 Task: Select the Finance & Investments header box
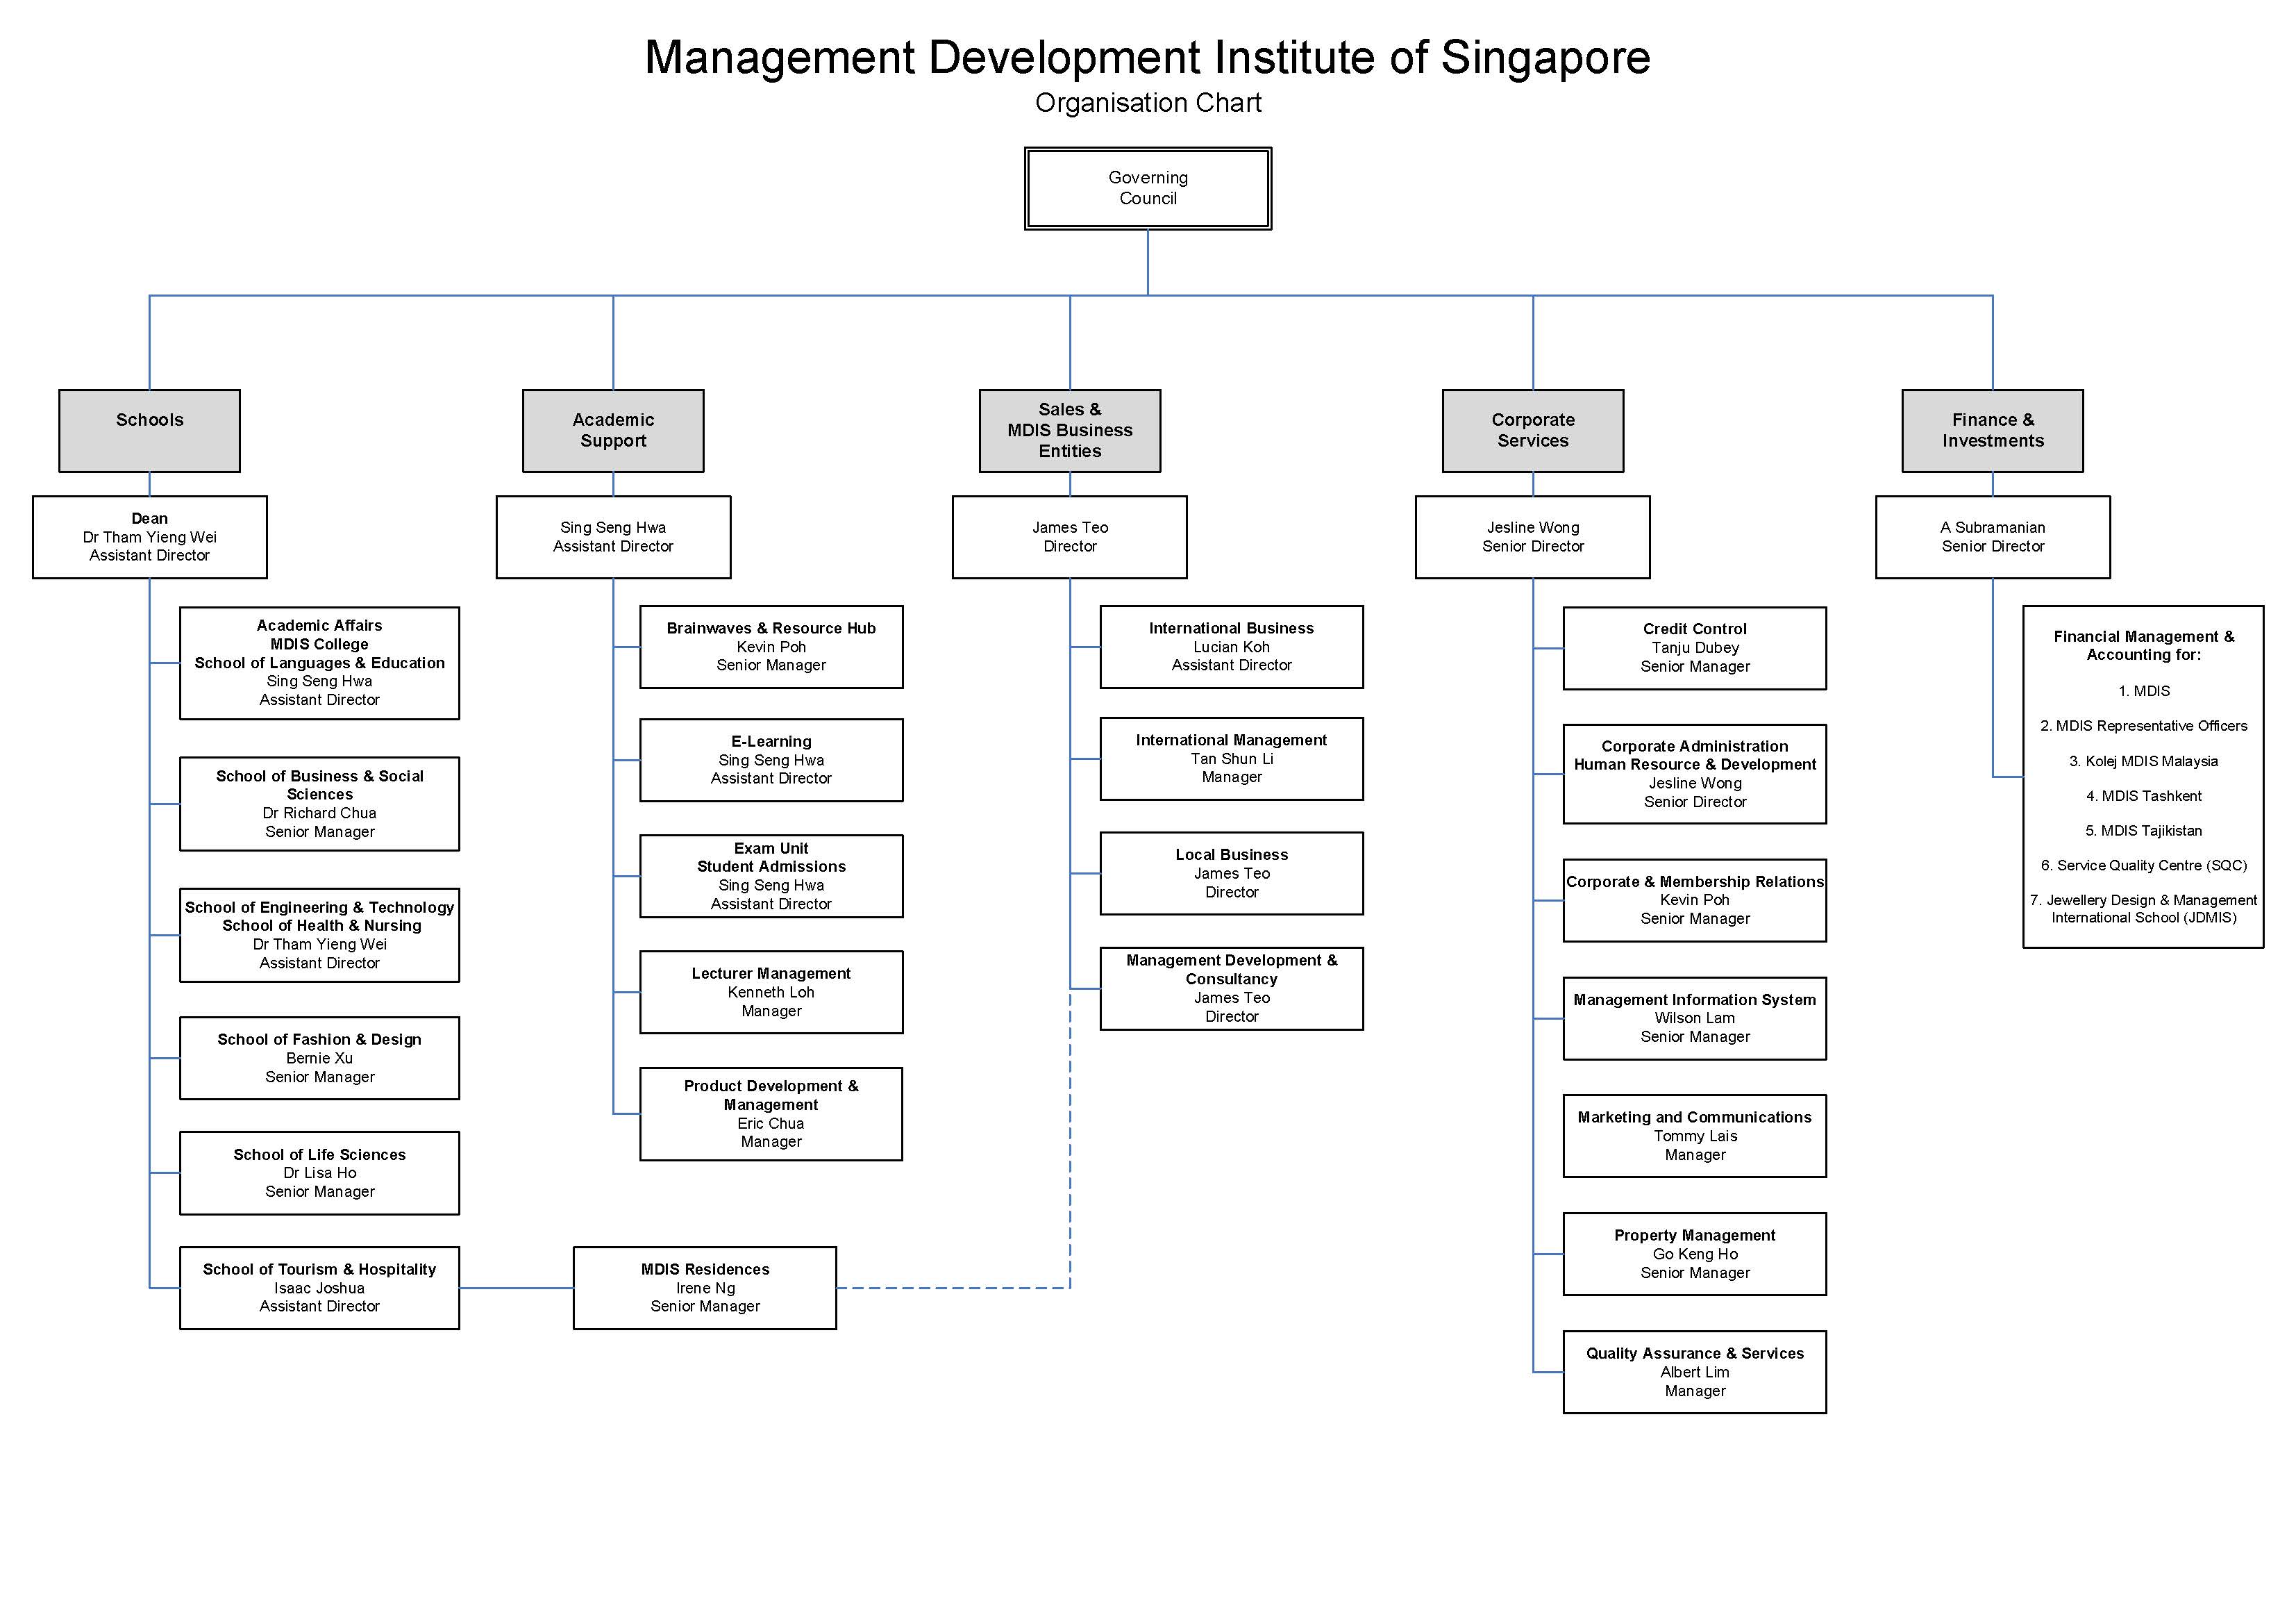coord(1993,430)
